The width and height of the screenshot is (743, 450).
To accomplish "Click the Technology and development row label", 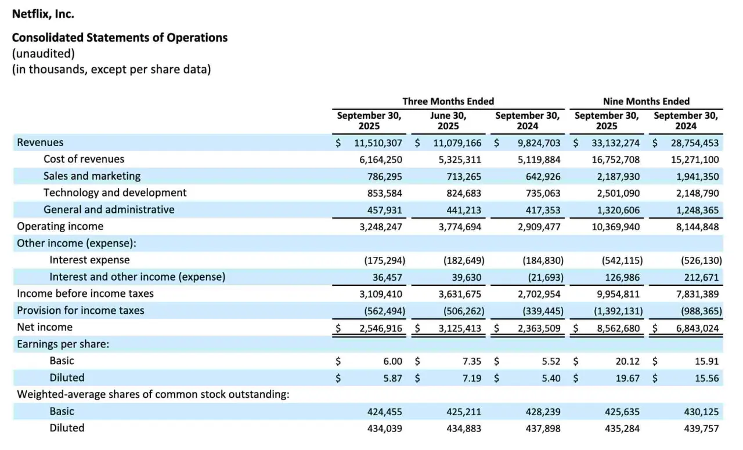I will point(115,193).
